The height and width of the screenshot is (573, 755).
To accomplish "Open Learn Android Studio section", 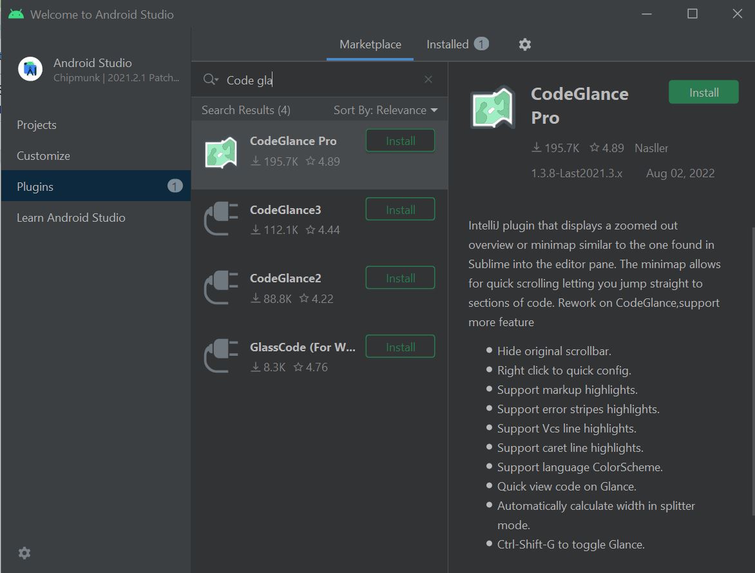I will [71, 217].
